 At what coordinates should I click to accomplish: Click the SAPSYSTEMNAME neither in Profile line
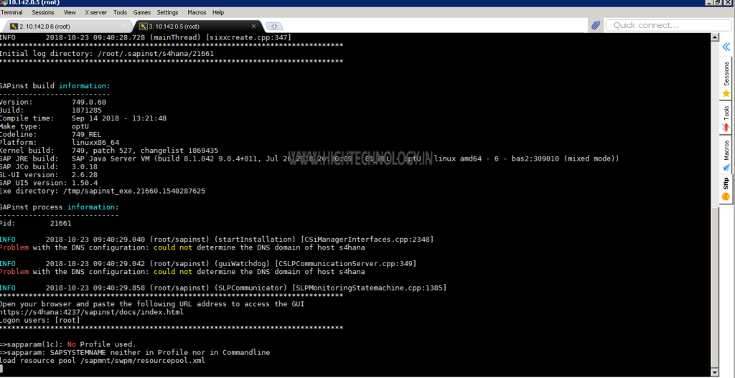[135, 352]
